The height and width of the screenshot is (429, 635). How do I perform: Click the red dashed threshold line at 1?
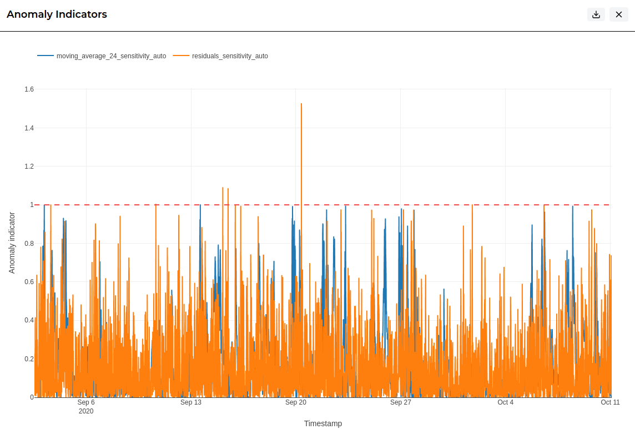click(322, 205)
